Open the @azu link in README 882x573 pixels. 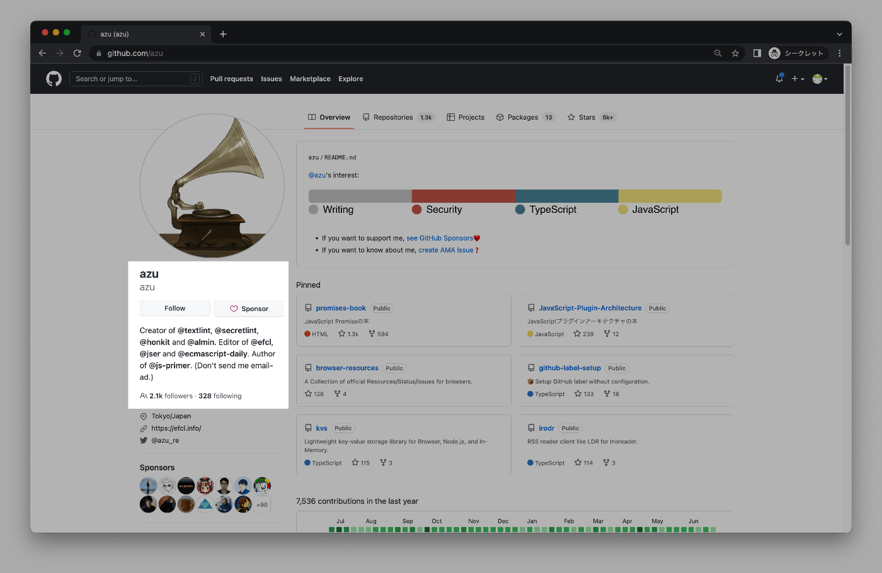tap(317, 175)
